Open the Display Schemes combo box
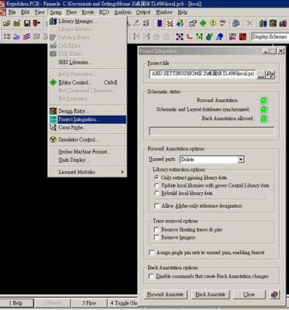 [x=270, y=36]
